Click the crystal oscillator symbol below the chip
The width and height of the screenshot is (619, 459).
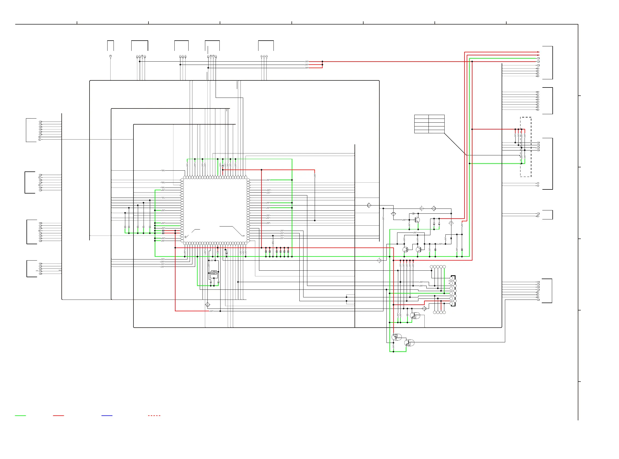(x=214, y=273)
